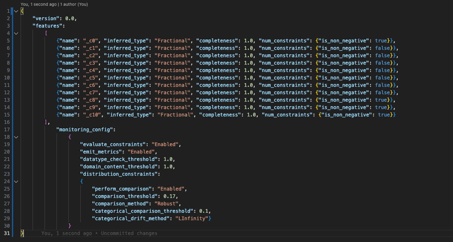Click the "monitoring_config" key
The image size is (453, 242).
[x=84, y=130]
